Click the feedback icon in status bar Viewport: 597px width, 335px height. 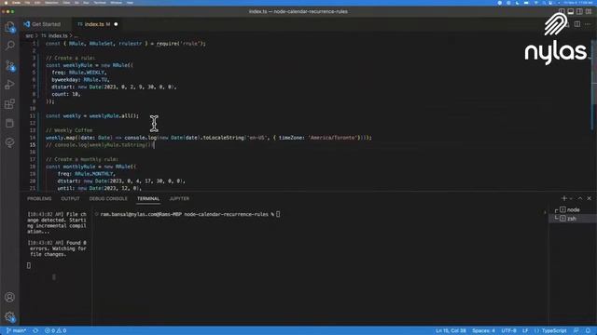(x=576, y=330)
